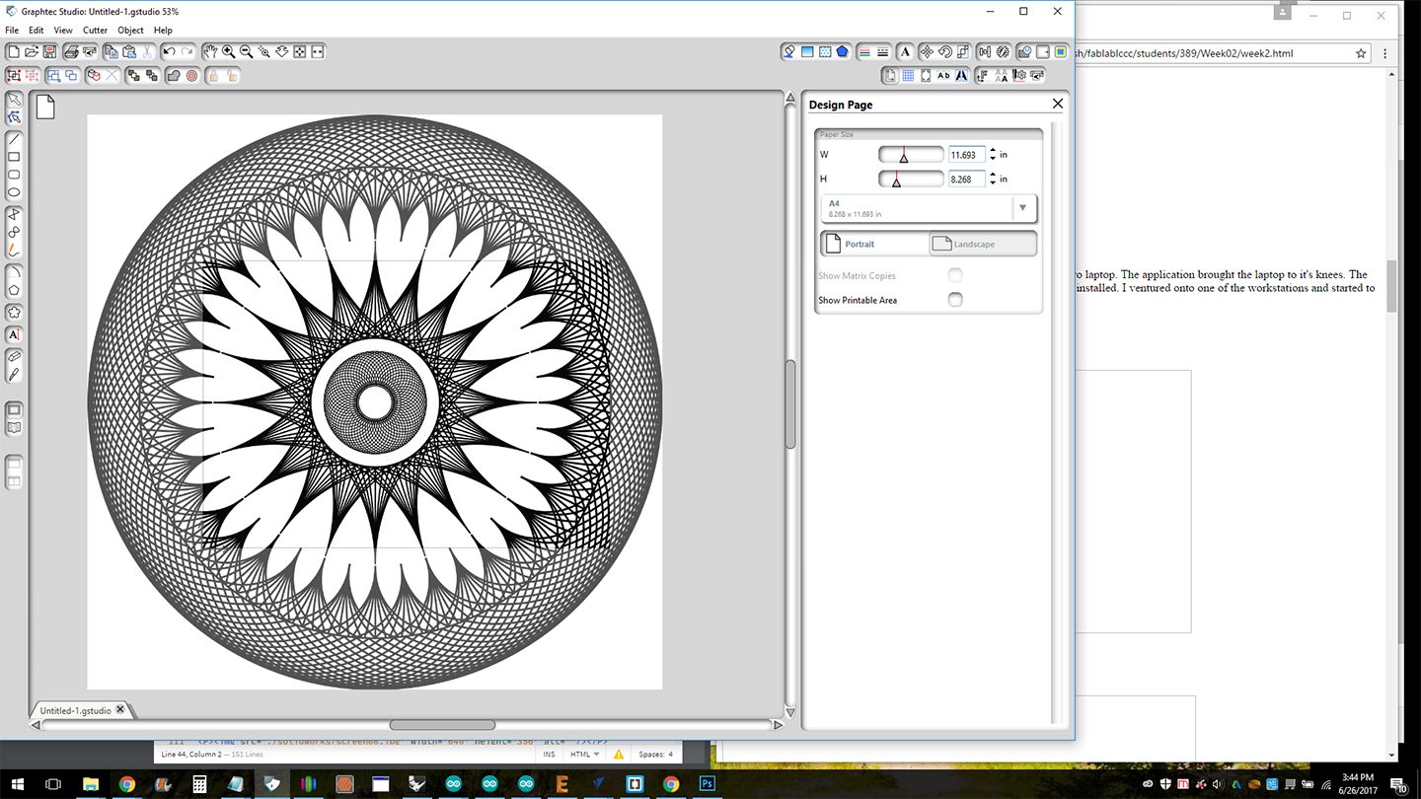Screen dimensions: 1421x799
Task: Close the Untitled-1.gstudio tab
Action: coord(120,709)
